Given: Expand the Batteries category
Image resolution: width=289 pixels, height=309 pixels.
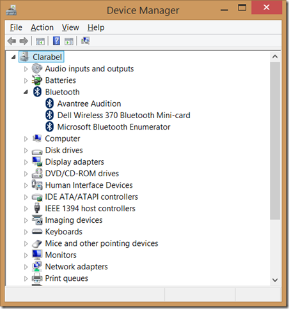Looking at the screenshot, I should pyautogui.click(x=26, y=80).
